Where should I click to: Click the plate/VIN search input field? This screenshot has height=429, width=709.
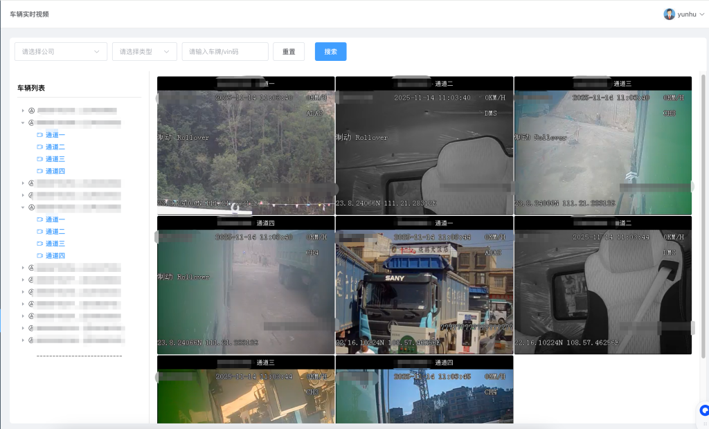[x=225, y=52]
